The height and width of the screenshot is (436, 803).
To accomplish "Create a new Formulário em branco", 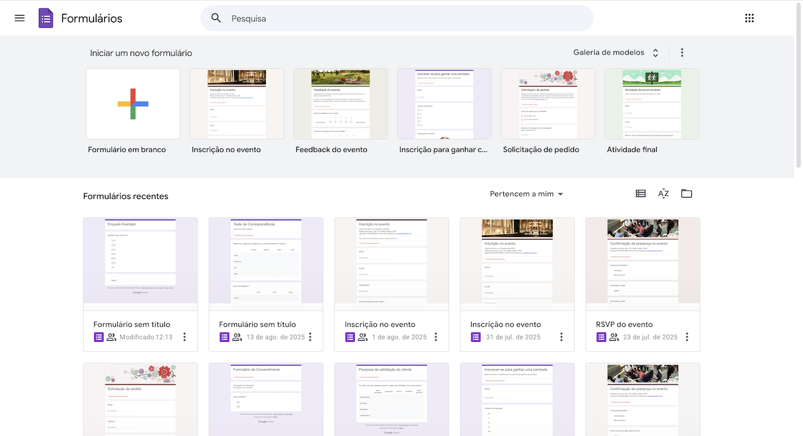I will [x=133, y=104].
